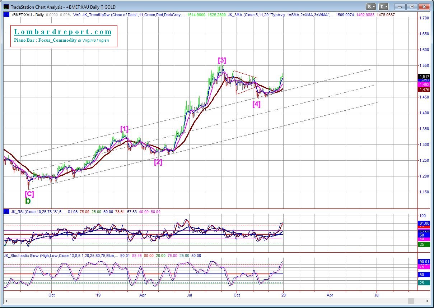Click the teal 25 stochastic level marker
This screenshot has height=308, width=434.
coord(424,283)
